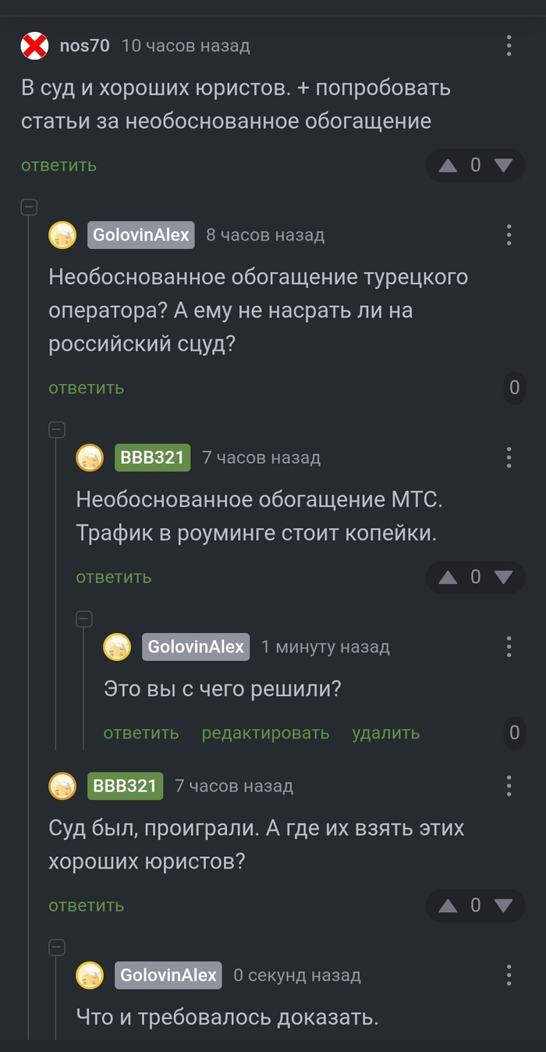
Task: Edit your comment using 'редактировать'
Action: click(265, 733)
